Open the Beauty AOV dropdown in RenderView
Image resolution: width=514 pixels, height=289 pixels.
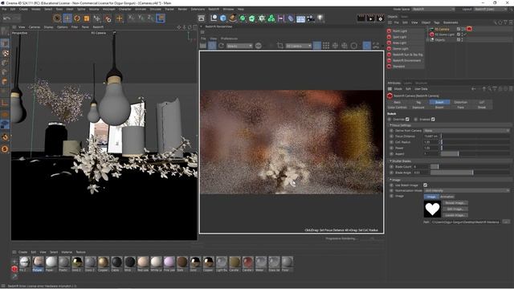tap(239, 46)
